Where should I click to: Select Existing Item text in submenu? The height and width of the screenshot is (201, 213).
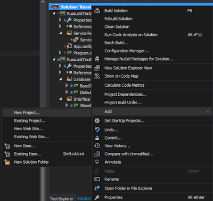(28, 154)
